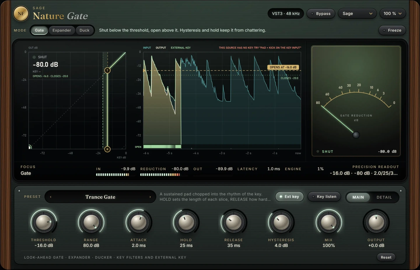Click the NF gold logo badge
Screen dimensions: 420x270
[21, 13]
